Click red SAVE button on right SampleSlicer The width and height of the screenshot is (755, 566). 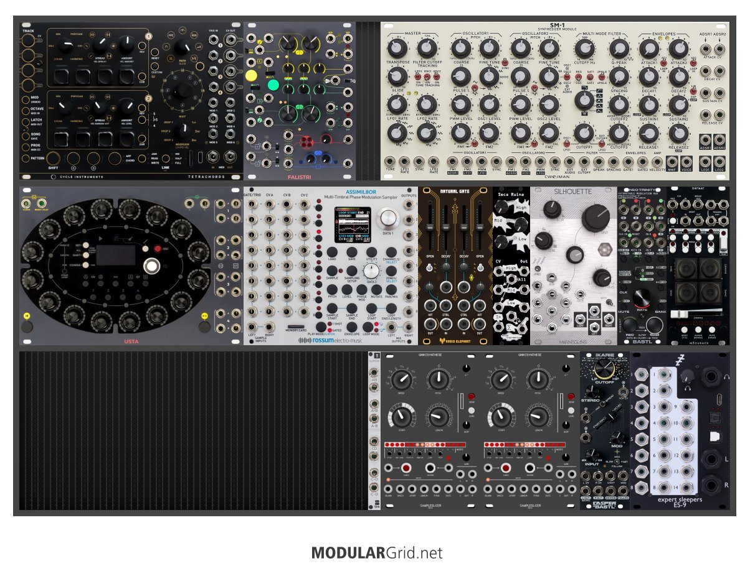click(571, 396)
